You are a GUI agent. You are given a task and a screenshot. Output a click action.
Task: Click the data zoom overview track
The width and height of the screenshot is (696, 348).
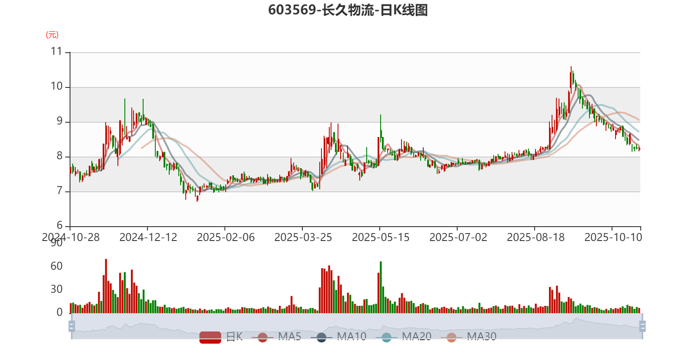point(357,326)
